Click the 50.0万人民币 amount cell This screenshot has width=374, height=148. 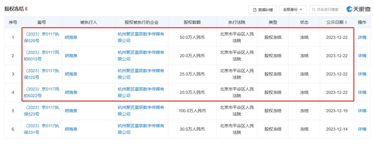point(192,37)
